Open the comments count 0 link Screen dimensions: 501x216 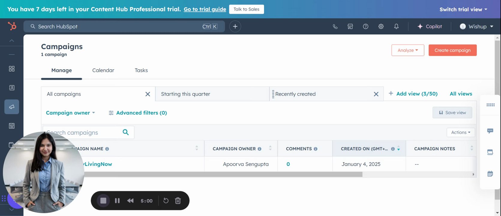coord(288,164)
